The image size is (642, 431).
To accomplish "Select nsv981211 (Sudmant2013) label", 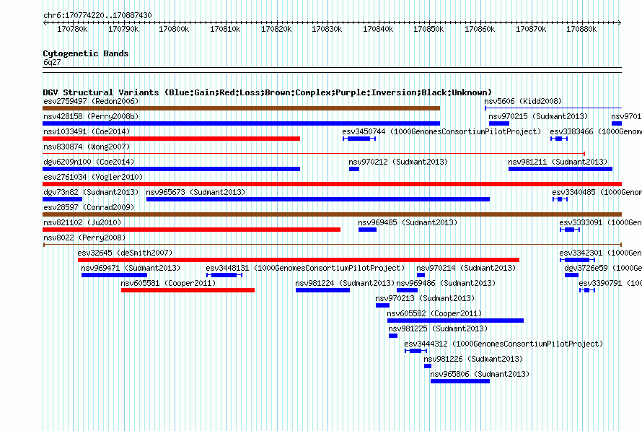I will [x=558, y=162].
